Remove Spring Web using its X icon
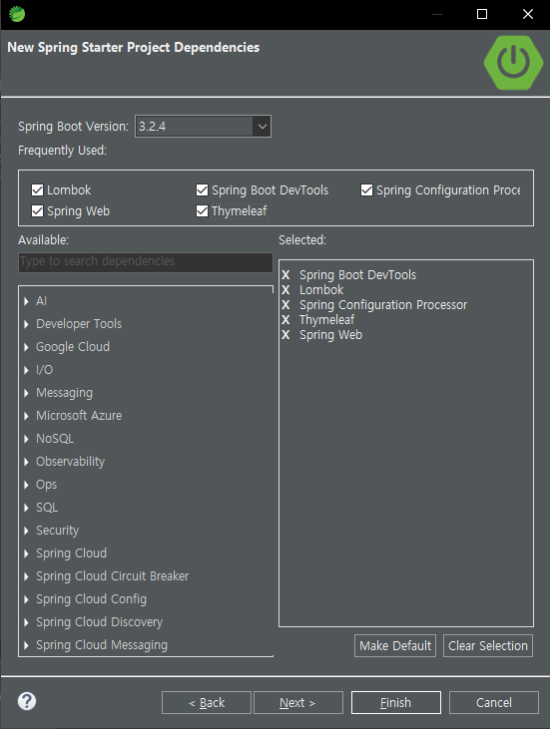 [285, 335]
